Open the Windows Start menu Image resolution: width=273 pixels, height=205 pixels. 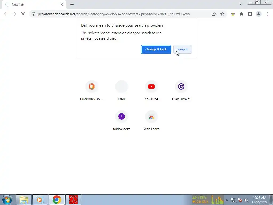(7, 200)
